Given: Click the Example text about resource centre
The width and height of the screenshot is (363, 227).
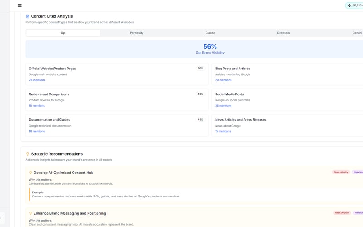Looking at the screenshot, I should pos(106,197).
